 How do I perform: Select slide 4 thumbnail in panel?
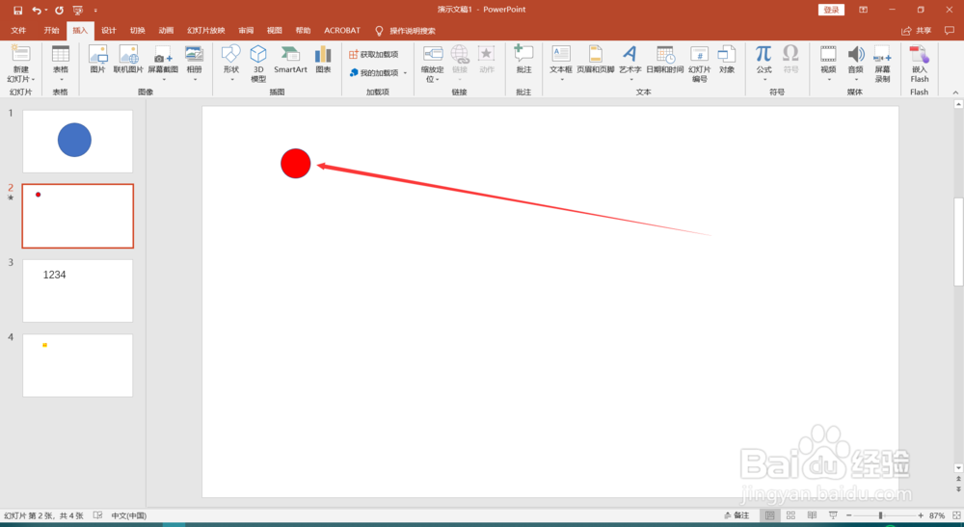(77, 365)
